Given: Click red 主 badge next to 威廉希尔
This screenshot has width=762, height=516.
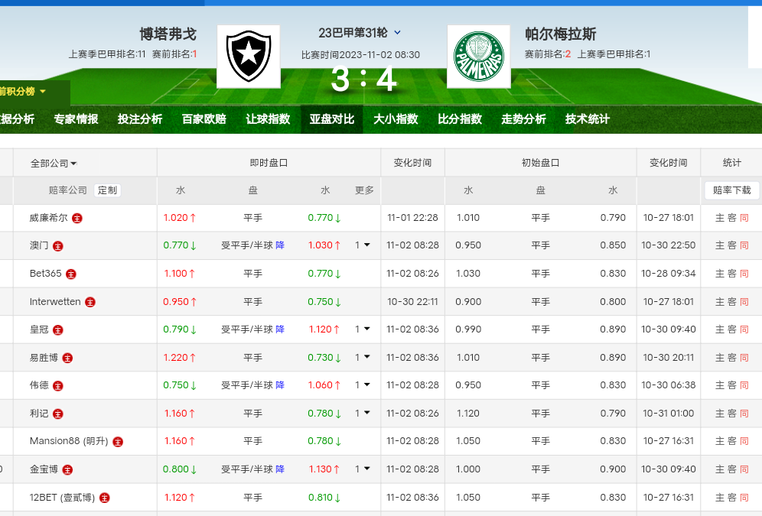Looking at the screenshot, I should coord(77,218).
